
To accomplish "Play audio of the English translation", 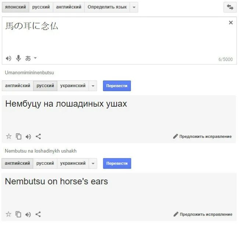I will click(28, 214).
